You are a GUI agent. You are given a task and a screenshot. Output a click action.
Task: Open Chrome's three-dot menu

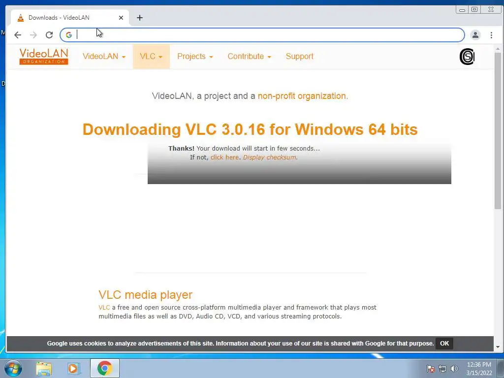[491, 35]
